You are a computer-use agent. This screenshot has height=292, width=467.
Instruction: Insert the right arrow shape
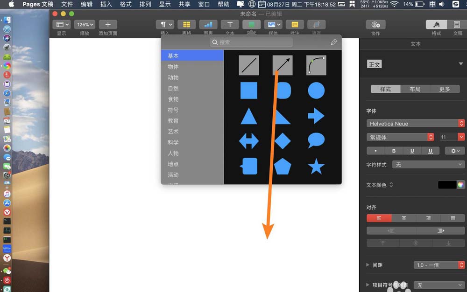point(316,116)
